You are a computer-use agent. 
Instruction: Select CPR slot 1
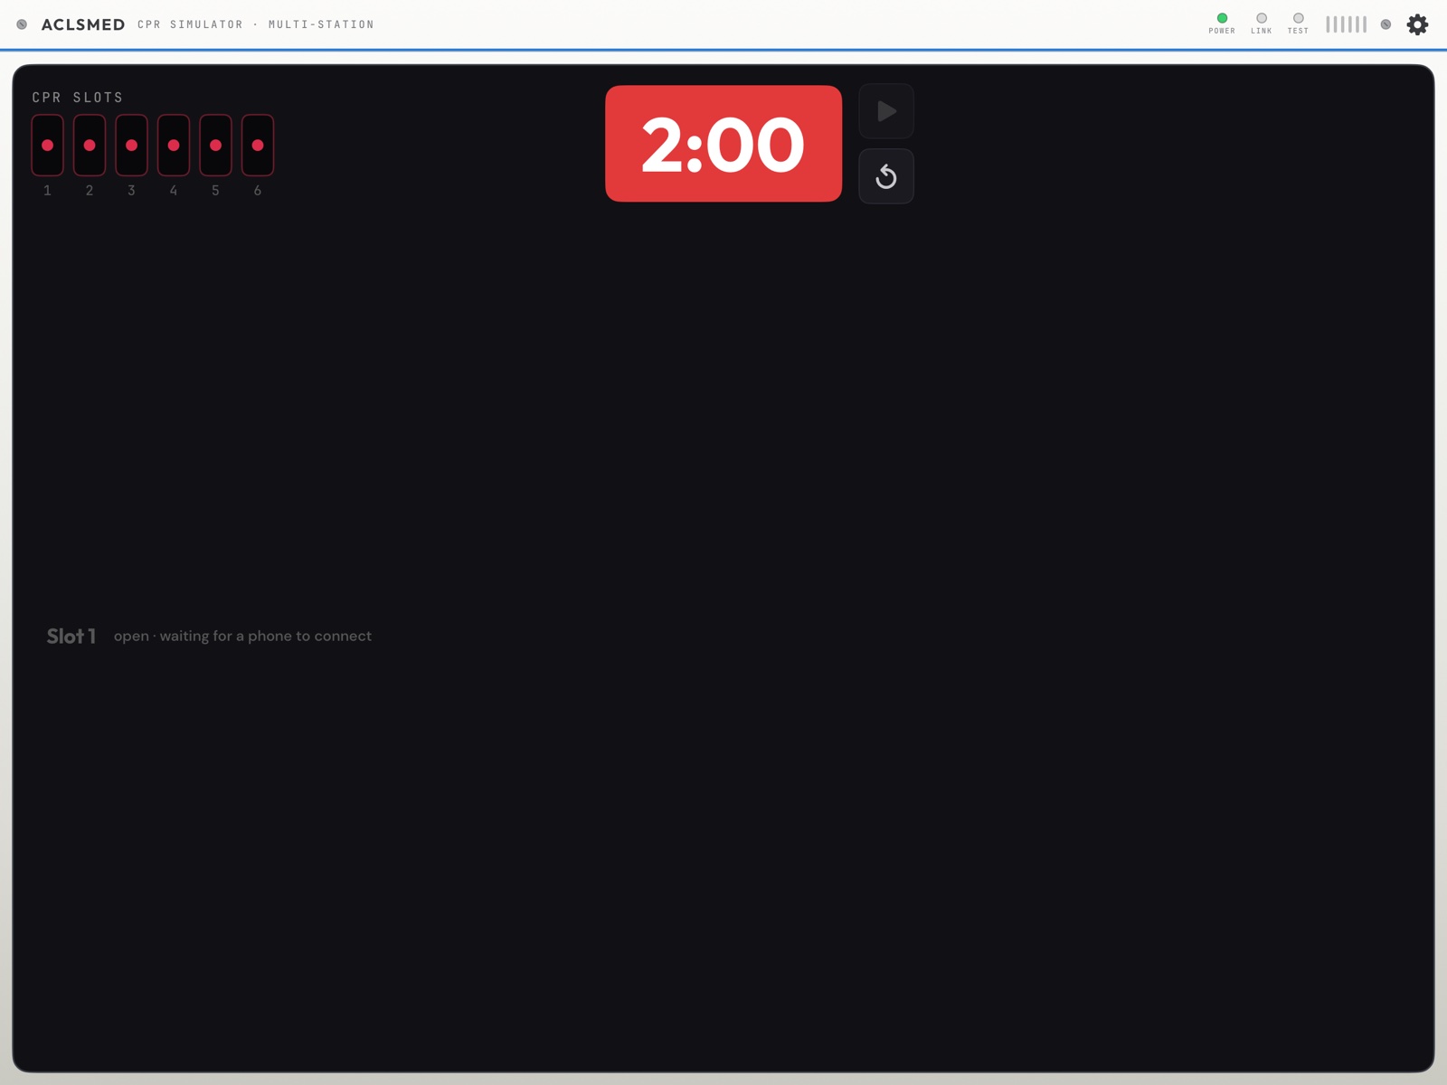pos(48,145)
